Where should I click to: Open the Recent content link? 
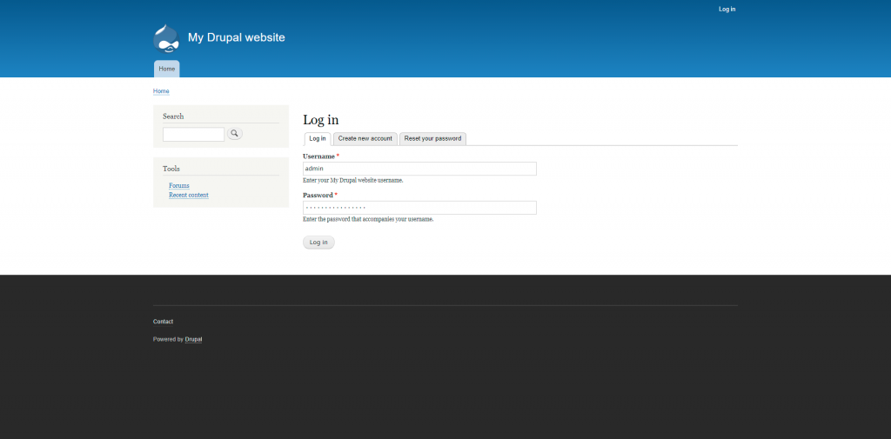pos(189,195)
